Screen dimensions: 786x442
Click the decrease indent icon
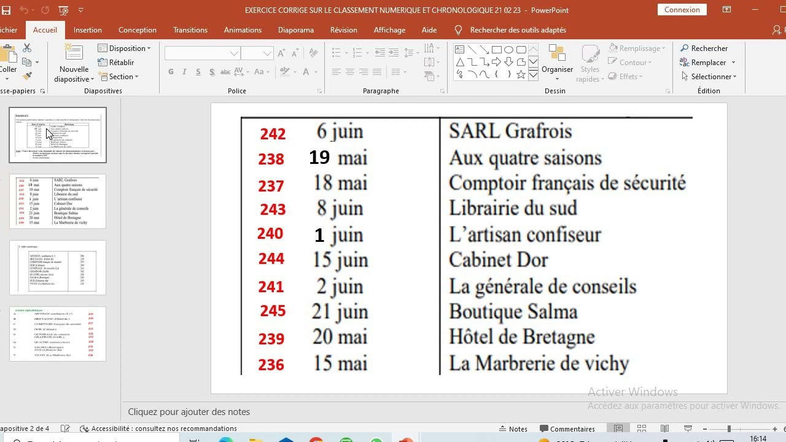click(379, 53)
